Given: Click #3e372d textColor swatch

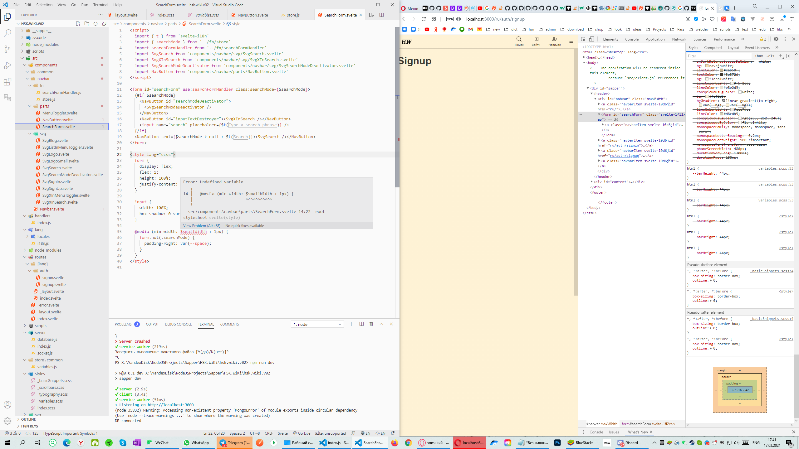Looking at the screenshot, I should coord(722,75).
